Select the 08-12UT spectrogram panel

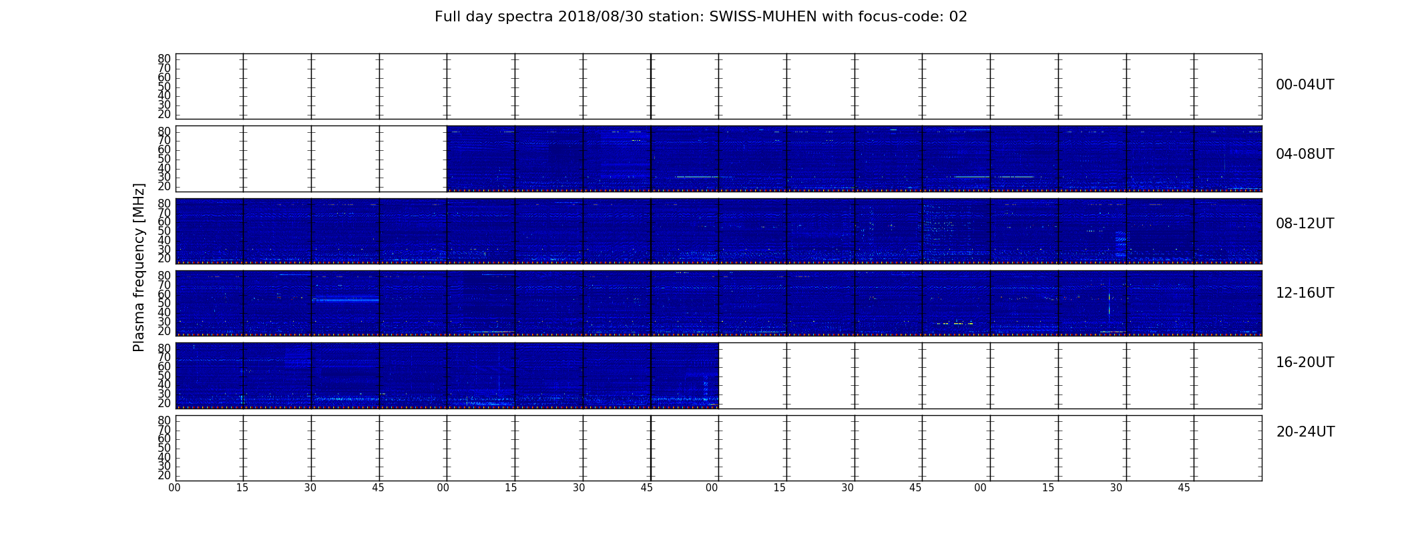pos(718,231)
